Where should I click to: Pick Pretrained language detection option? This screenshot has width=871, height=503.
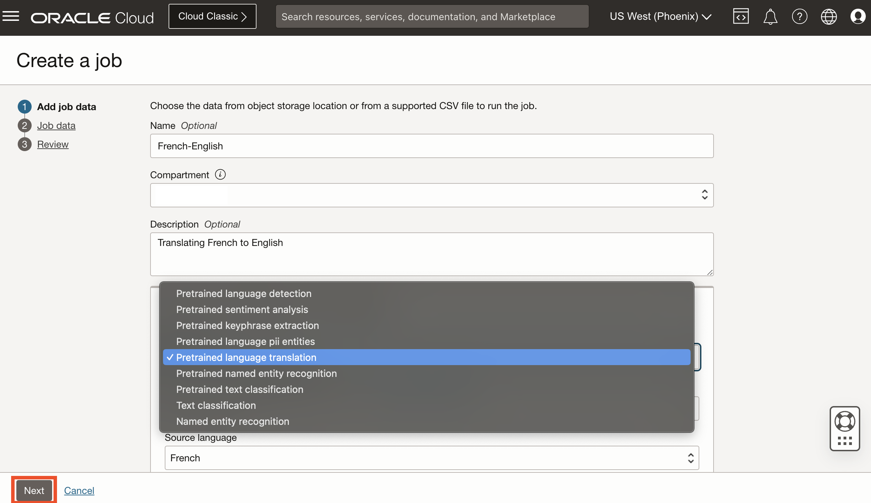pos(244,294)
